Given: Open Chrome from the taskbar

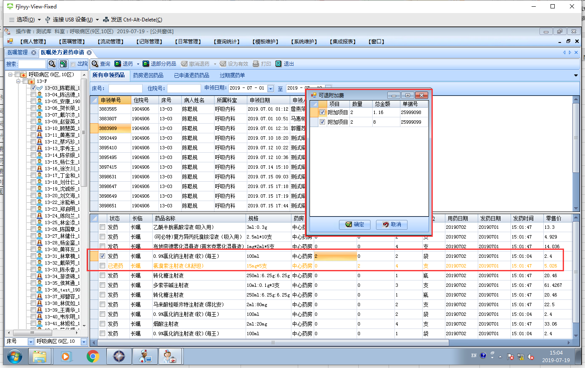Looking at the screenshot, I should coord(93,357).
